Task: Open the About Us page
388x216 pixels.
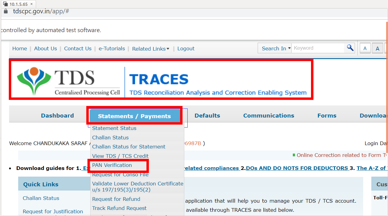Action: [45, 48]
